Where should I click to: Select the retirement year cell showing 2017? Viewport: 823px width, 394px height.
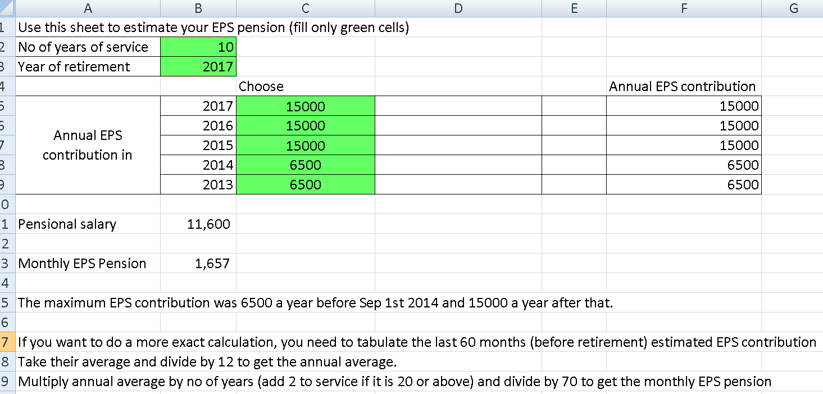198,66
